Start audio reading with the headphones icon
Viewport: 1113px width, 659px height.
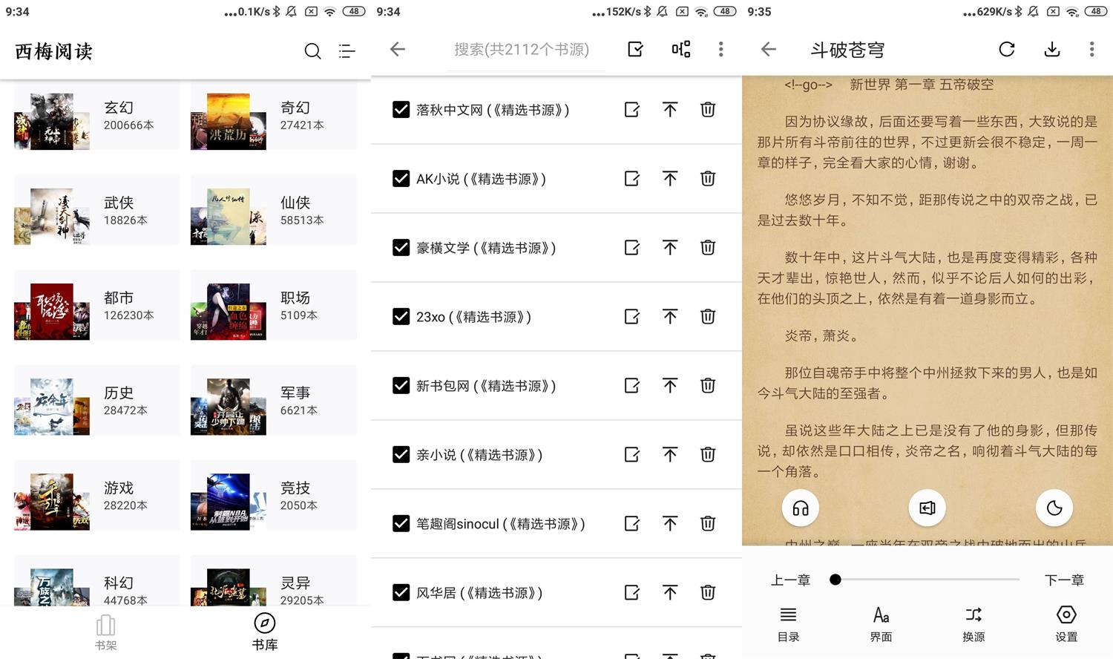(x=800, y=508)
